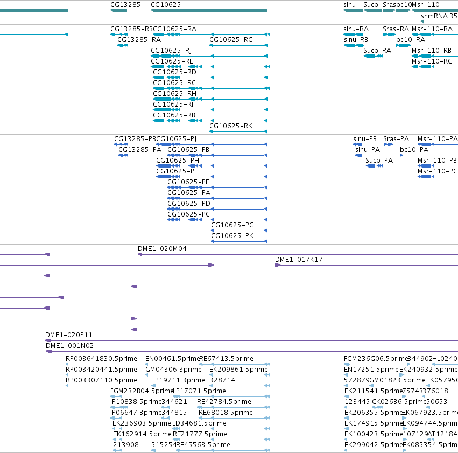The width and height of the screenshot is (458, 453).
Task: Select protein CG10625-PE
Action: (x=188, y=182)
